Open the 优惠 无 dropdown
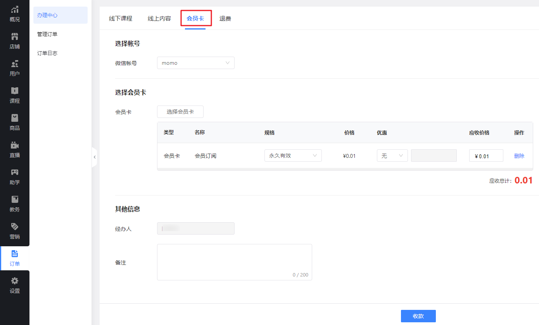539x325 pixels. click(x=392, y=156)
